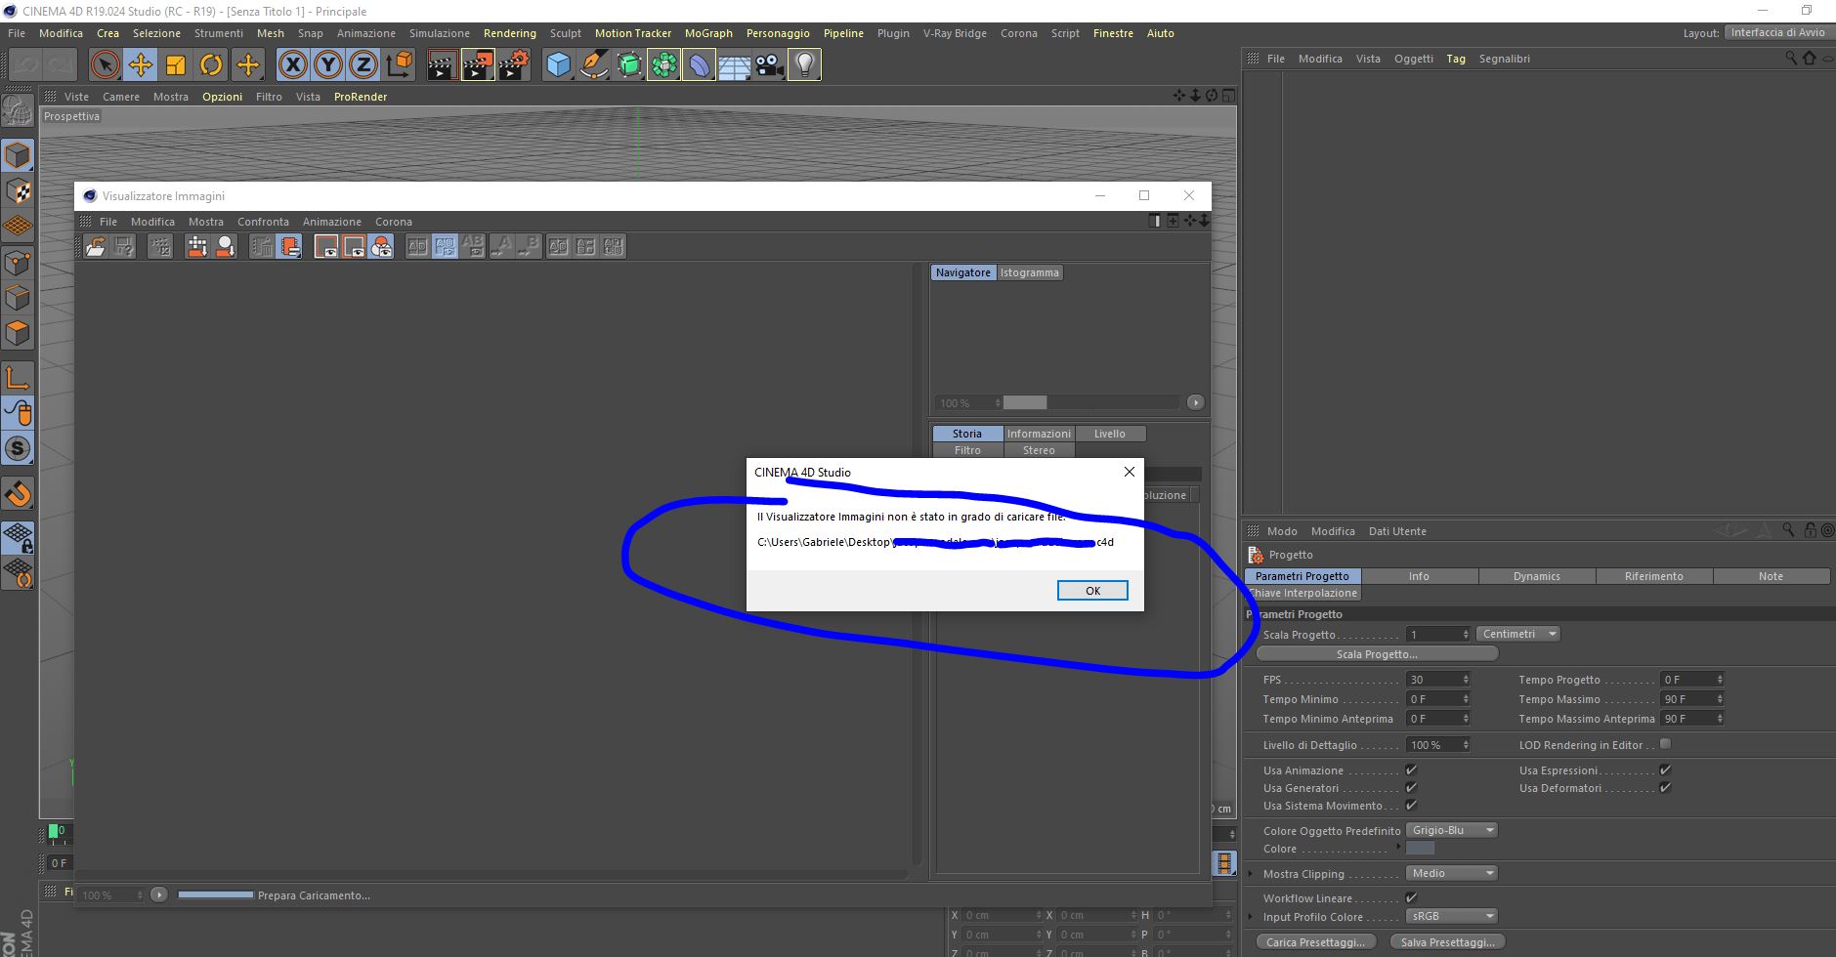Viewport: 1836px width, 957px height.
Task: Click Carica Presettaggi... button
Action: click(1315, 942)
